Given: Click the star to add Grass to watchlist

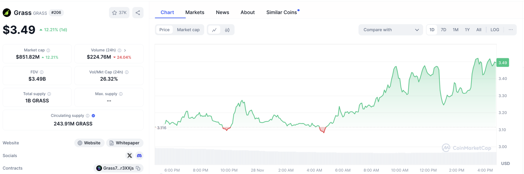Looking at the screenshot, I should coord(114,12).
